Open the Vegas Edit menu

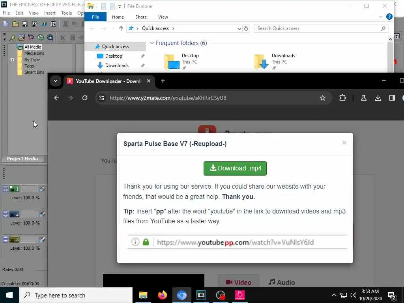[x=19, y=13]
